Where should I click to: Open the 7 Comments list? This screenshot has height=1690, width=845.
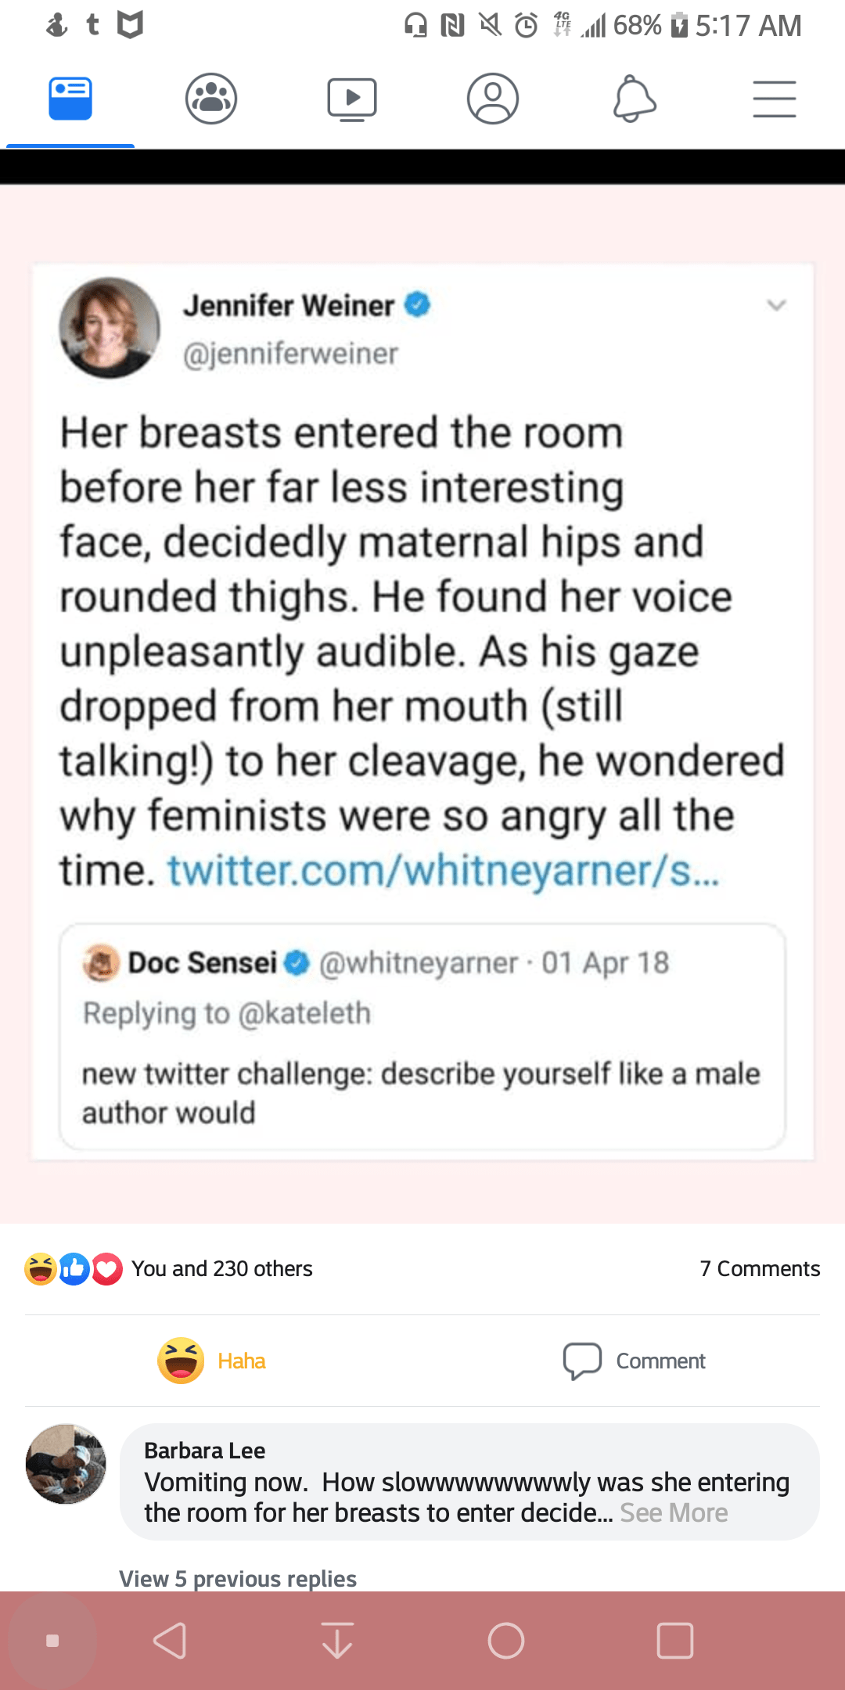[760, 1269]
